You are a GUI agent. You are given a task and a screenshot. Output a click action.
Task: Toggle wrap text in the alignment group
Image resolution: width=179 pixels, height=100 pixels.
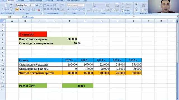(x=63, y=5)
